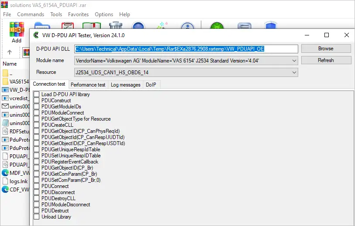The height and width of the screenshot is (226, 355).
Task: Select the '..' parent folder icon
Action: tap(5, 73)
